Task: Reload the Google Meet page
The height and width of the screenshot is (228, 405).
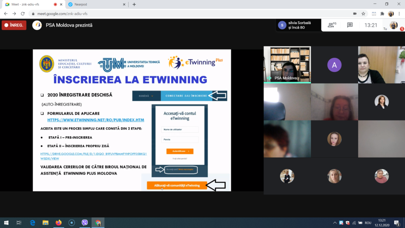Action: (23, 13)
